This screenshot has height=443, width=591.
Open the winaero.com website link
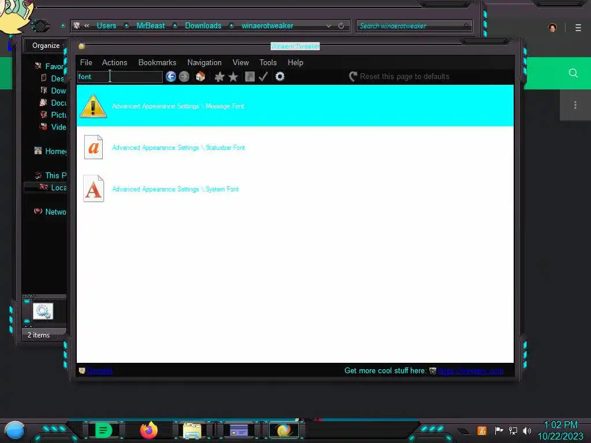point(470,371)
